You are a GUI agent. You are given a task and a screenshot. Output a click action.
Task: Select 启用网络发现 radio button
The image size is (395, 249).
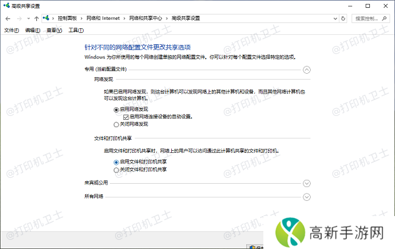coord(116,109)
